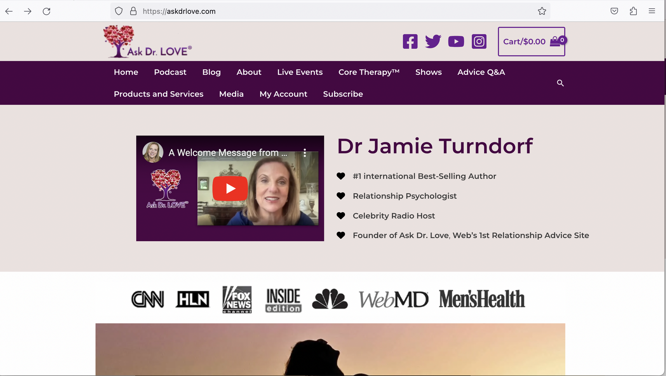Bookmark this page with the star icon

pyautogui.click(x=542, y=11)
